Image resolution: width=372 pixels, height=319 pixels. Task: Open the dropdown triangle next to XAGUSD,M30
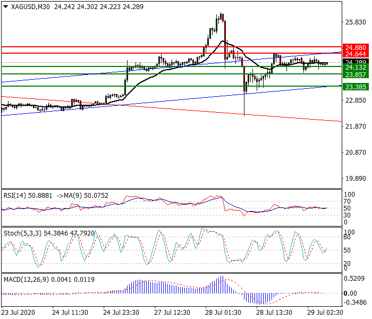pos(6,7)
